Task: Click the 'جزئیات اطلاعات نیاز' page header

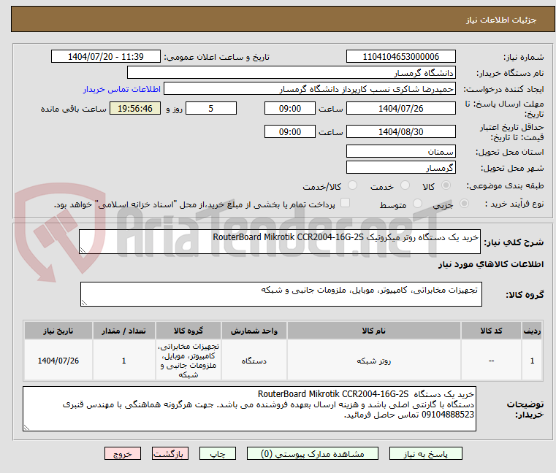Action: click(x=501, y=20)
